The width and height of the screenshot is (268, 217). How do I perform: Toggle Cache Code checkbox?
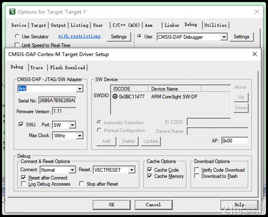150,170
